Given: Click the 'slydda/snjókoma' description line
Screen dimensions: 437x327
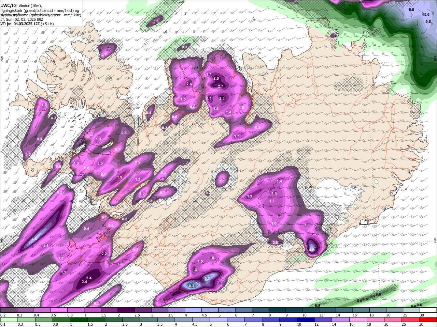Looking at the screenshot, I should click(x=41, y=15).
